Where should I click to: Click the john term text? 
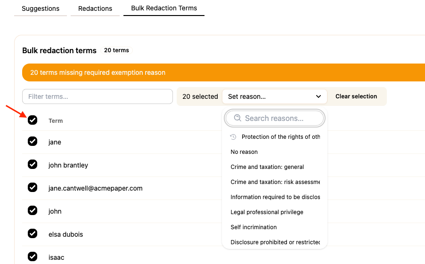click(x=55, y=211)
